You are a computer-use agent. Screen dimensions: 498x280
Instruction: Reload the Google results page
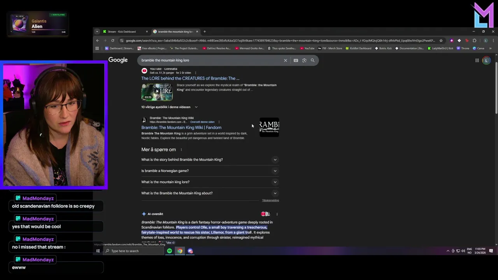pyautogui.click(x=113, y=40)
